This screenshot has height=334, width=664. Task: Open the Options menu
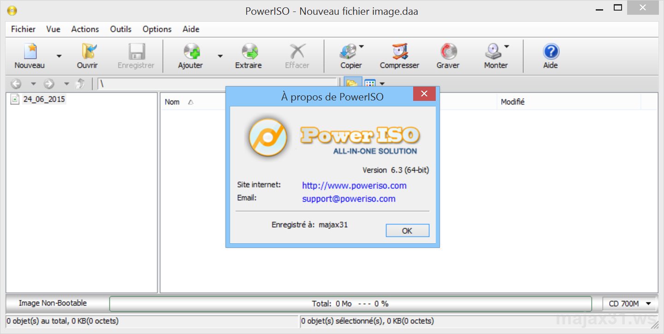[157, 29]
